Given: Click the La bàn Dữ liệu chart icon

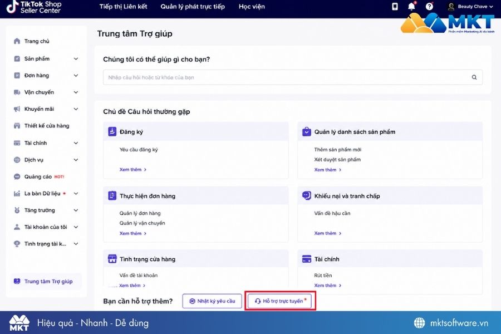Looking at the screenshot, I should (x=17, y=194).
